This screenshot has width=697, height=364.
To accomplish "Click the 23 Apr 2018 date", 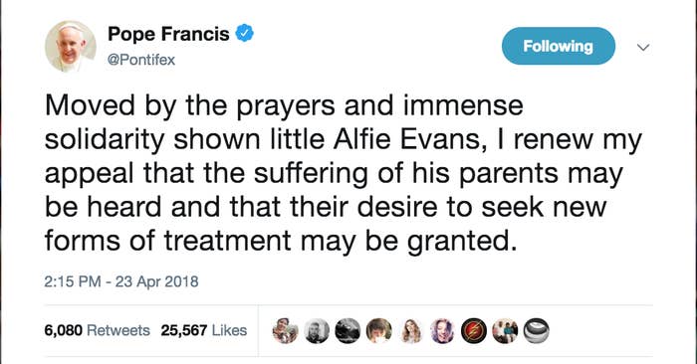I will point(157,281).
